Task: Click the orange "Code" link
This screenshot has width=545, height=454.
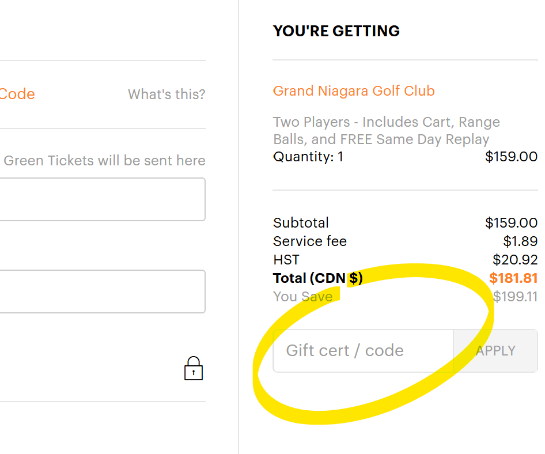Action: tap(17, 94)
